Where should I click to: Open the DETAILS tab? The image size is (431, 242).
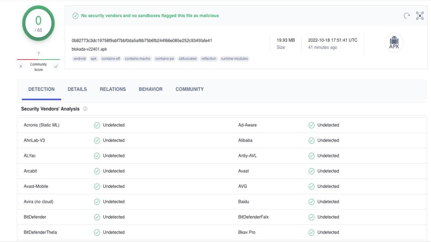pyautogui.click(x=77, y=89)
